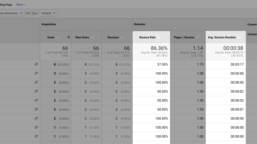Open the landing page link icon for the 8-users row
The height and width of the screenshot is (144, 257).
[x=36, y=64]
